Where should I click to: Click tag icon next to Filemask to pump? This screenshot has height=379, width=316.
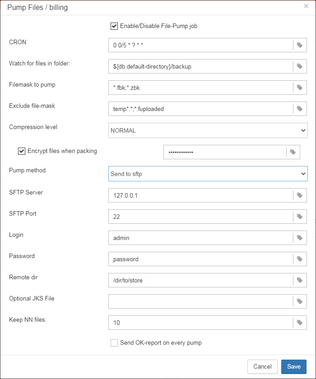(x=300, y=88)
